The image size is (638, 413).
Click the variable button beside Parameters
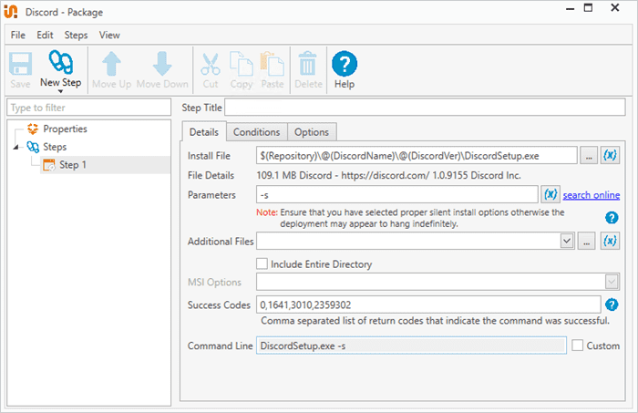tap(551, 194)
